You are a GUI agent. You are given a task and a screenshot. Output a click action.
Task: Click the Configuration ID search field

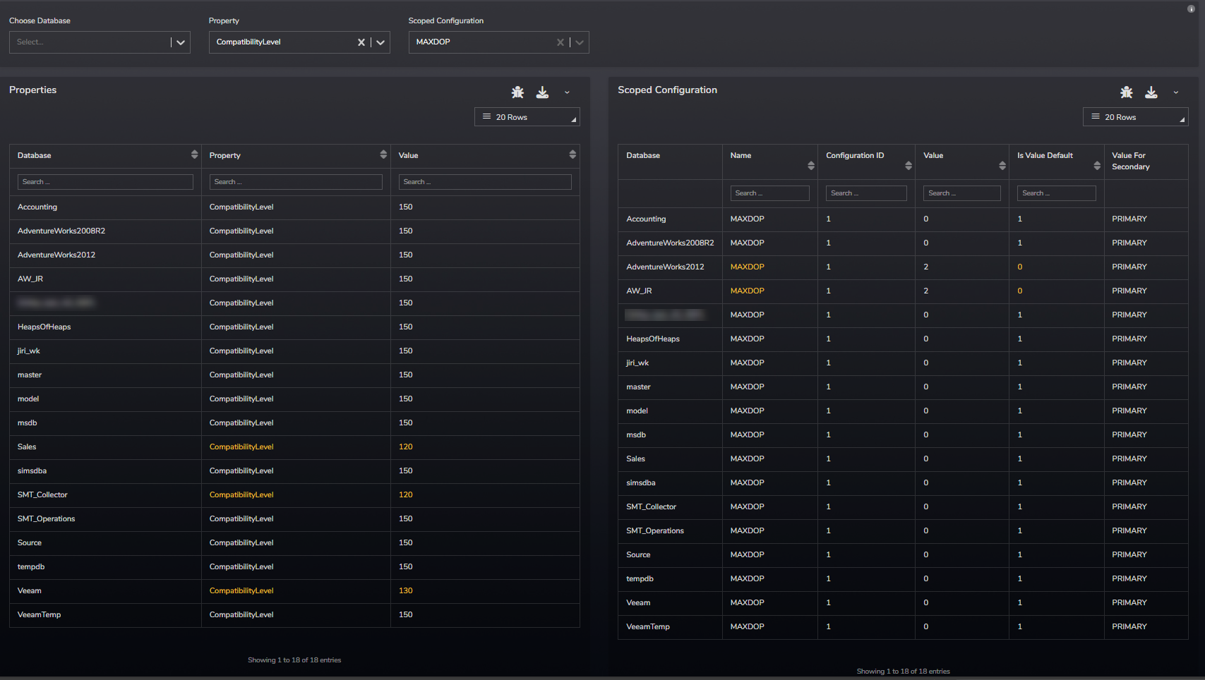point(866,193)
